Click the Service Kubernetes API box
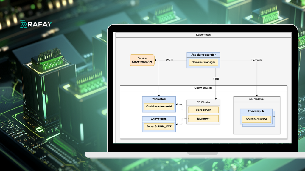Viewport: 305px width, 171px height. coord(142,60)
